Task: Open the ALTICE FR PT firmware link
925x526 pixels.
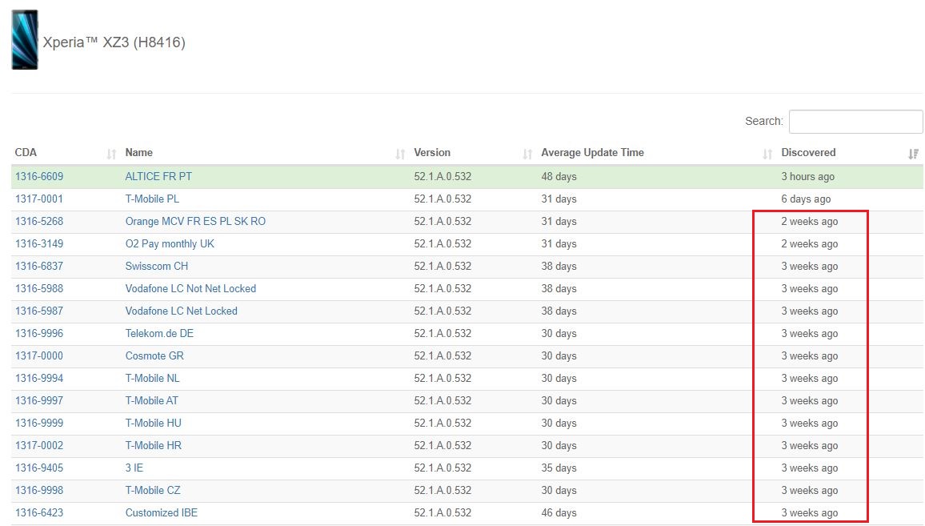Action: 158,176
